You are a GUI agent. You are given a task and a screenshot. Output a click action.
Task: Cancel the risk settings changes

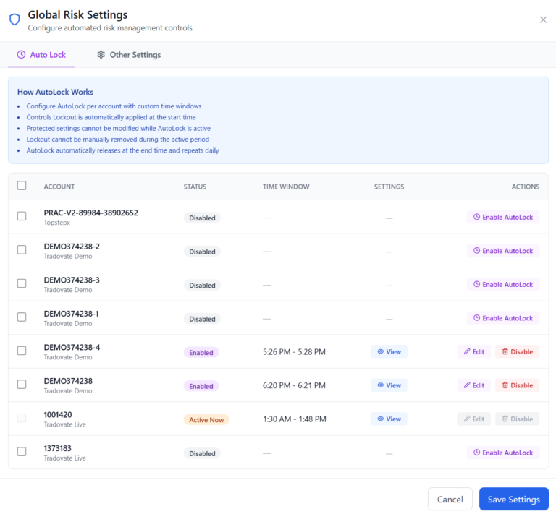450,500
